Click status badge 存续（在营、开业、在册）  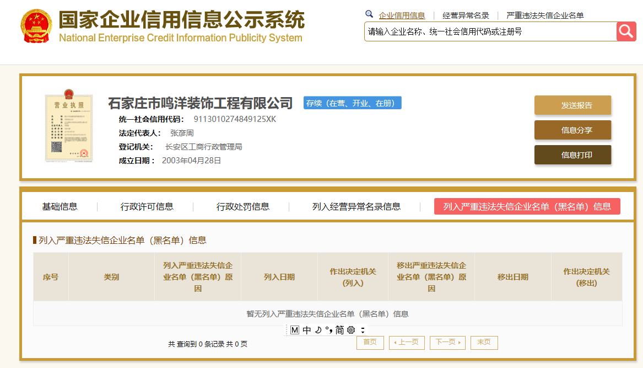click(x=352, y=103)
